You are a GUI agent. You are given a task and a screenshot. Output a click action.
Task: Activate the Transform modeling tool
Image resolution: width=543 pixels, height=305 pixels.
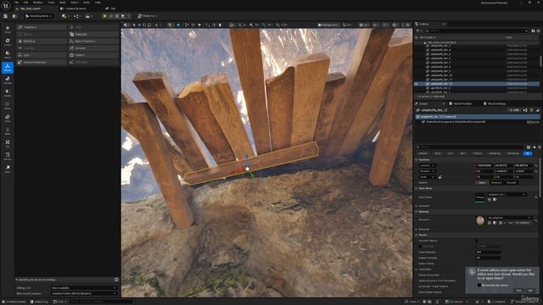42,27
